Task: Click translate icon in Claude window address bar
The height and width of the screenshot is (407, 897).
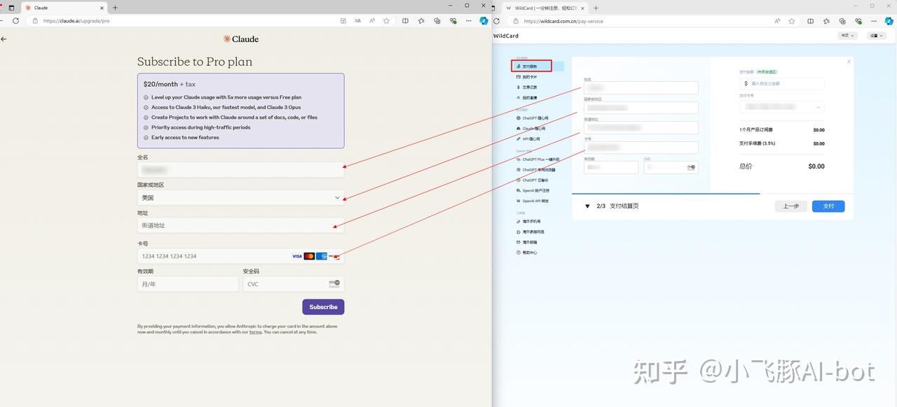Action: click(x=357, y=21)
